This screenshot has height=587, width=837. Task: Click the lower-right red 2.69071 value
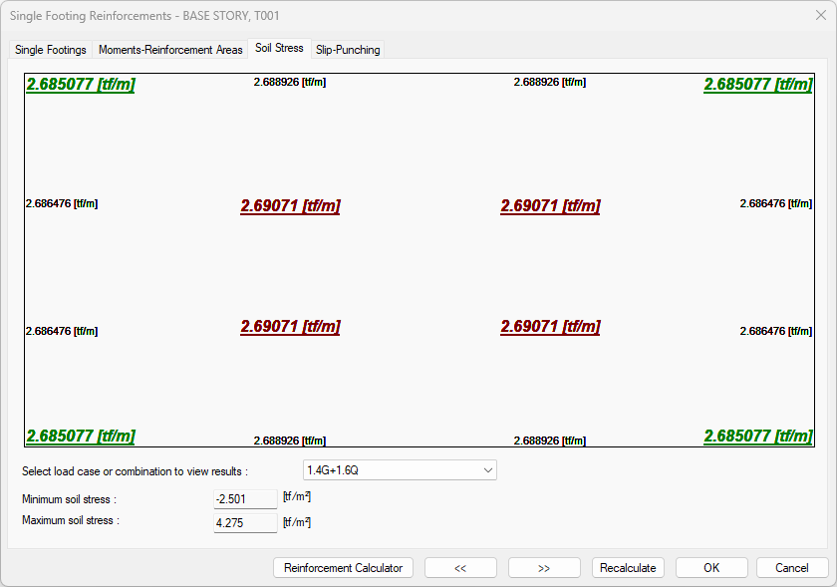tap(550, 326)
